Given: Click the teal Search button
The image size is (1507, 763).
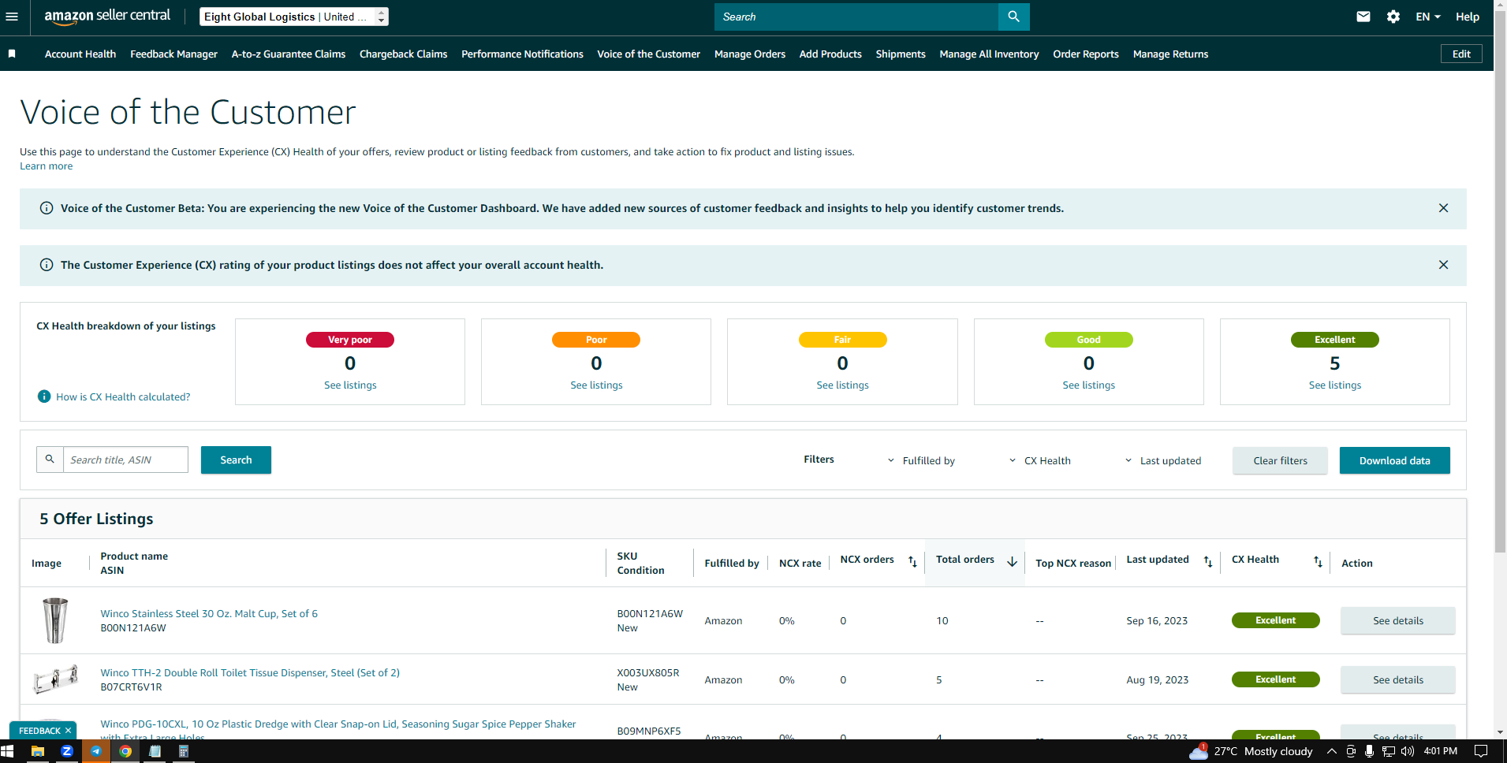Looking at the screenshot, I should click(236, 460).
